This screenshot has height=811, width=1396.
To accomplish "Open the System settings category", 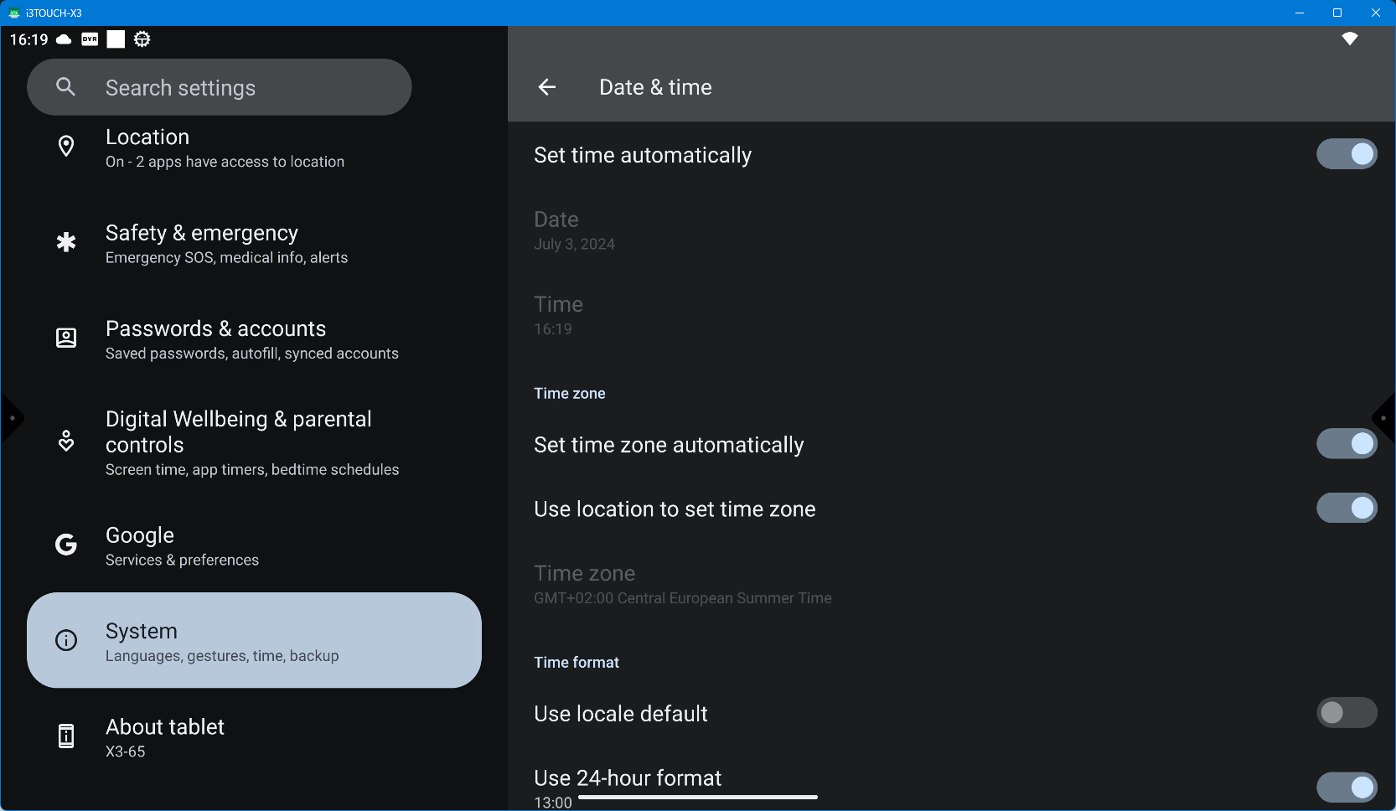I will click(x=254, y=641).
